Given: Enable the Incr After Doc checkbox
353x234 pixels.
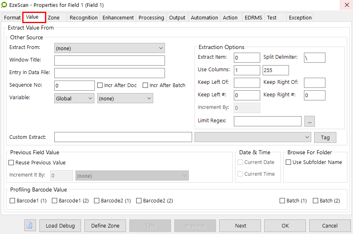Looking at the screenshot, I should pyautogui.click(x=100, y=85).
